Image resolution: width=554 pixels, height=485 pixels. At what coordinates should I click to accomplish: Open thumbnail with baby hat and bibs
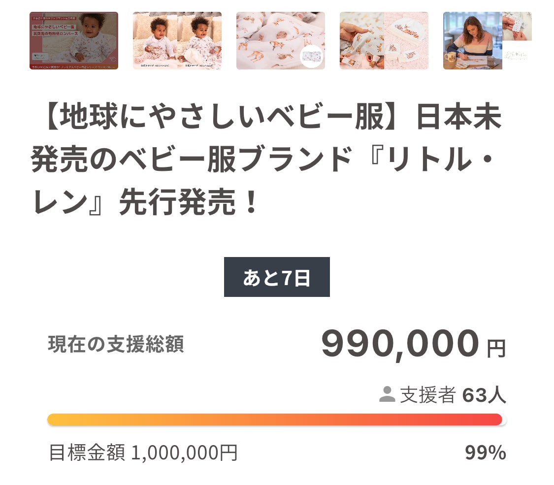pyautogui.click(x=384, y=40)
